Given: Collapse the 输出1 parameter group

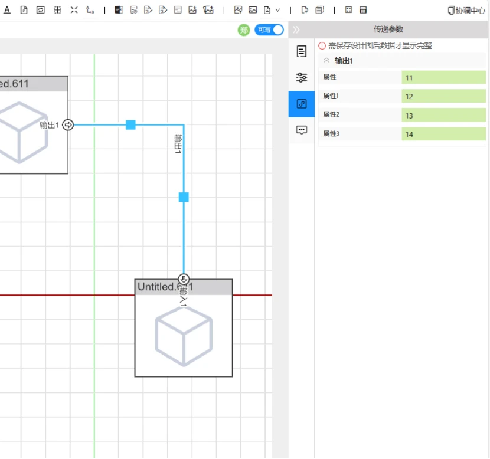Looking at the screenshot, I should [326, 61].
